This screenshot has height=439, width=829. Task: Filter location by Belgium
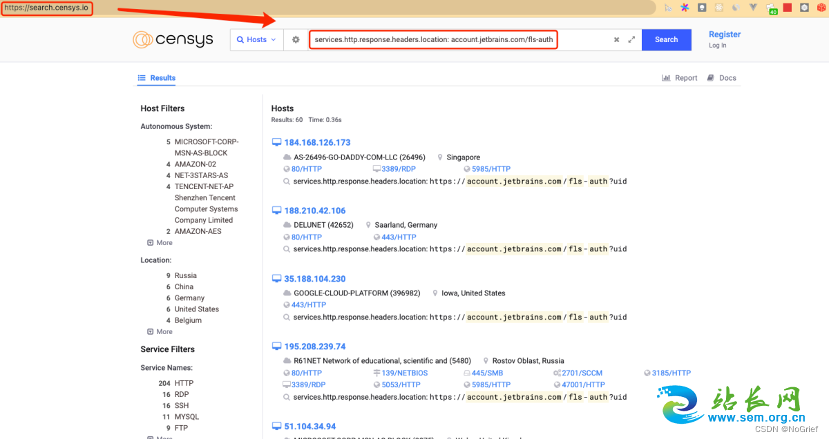coord(188,320)
